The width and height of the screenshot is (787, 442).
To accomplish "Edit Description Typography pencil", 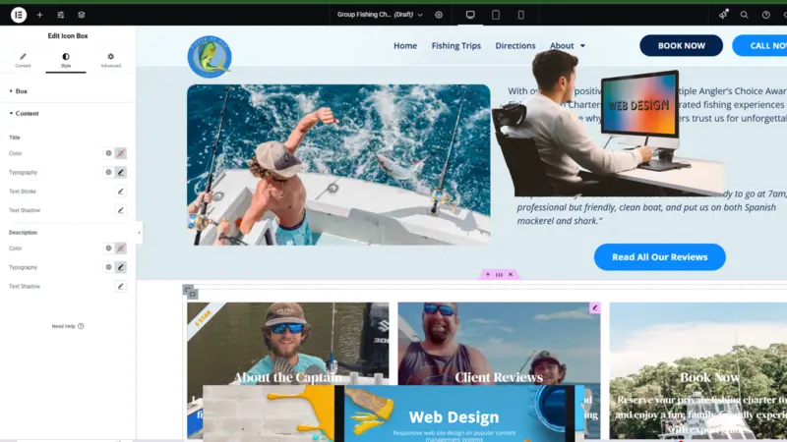I will click(120, 267).
